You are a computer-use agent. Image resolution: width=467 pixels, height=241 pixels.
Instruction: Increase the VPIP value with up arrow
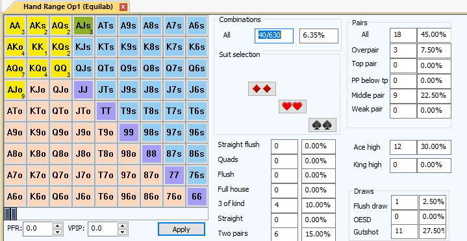[122, 225]
